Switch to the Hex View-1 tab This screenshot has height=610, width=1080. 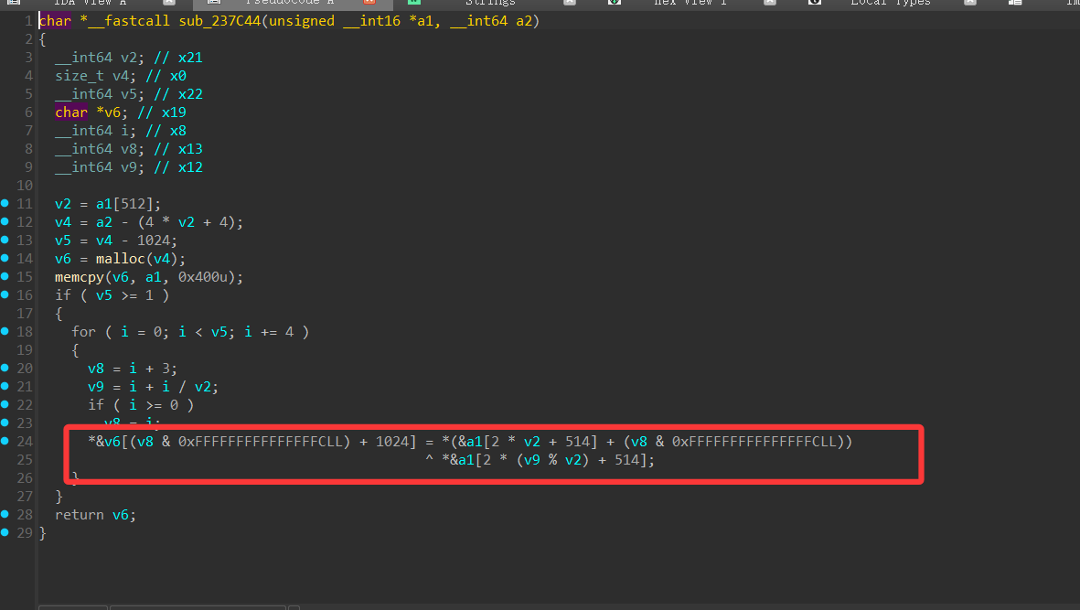[x=690, y=3]
